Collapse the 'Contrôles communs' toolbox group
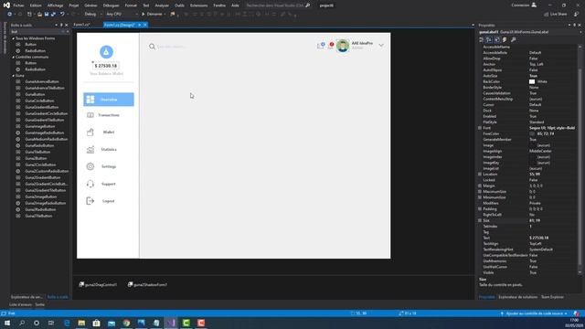585x329 pixels. click(x=14, y=57)
